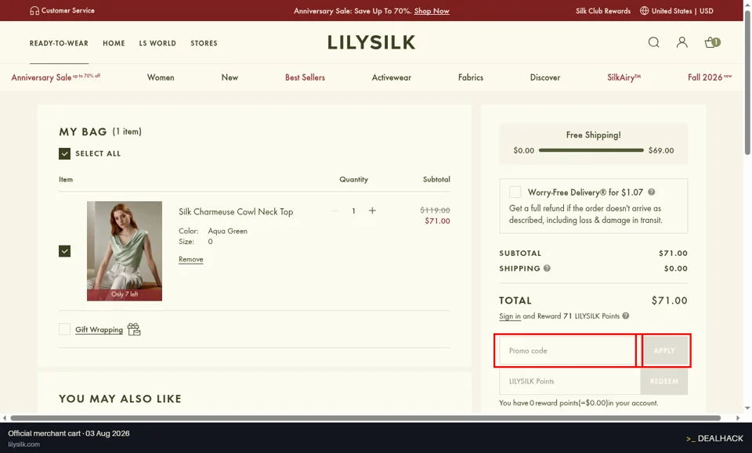
Task: Click the Customer Service headset icon
Action: pyautogui.click(x=34, y=10)
